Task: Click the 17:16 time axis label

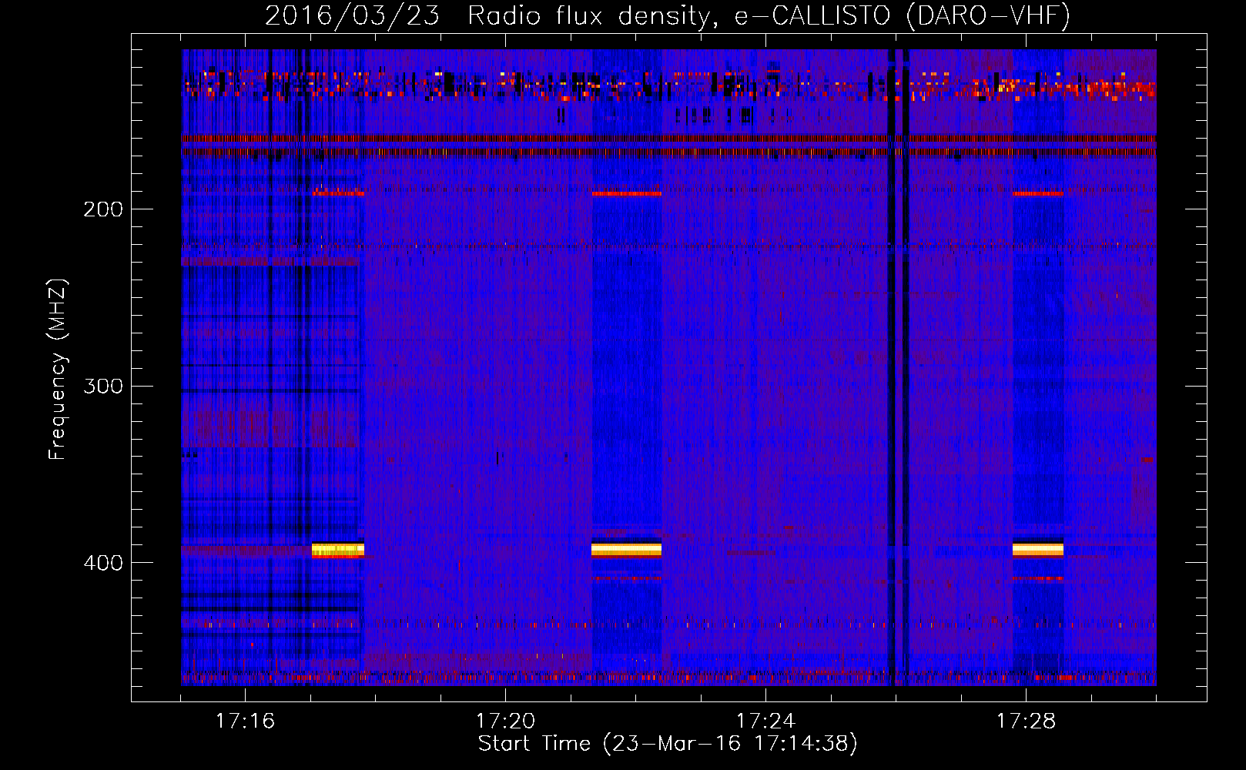Action: (245, 721)
